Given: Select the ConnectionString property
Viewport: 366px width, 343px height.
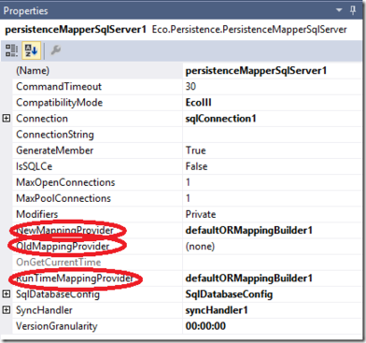Looking at the screenshot, I should 55,135.
